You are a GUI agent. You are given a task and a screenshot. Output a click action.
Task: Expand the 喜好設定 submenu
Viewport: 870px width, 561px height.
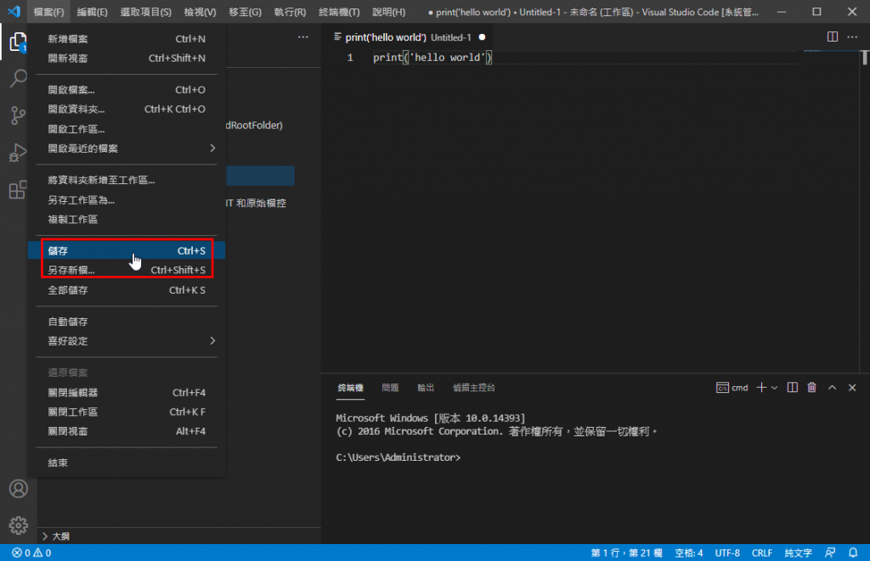[x=127, y=341]
